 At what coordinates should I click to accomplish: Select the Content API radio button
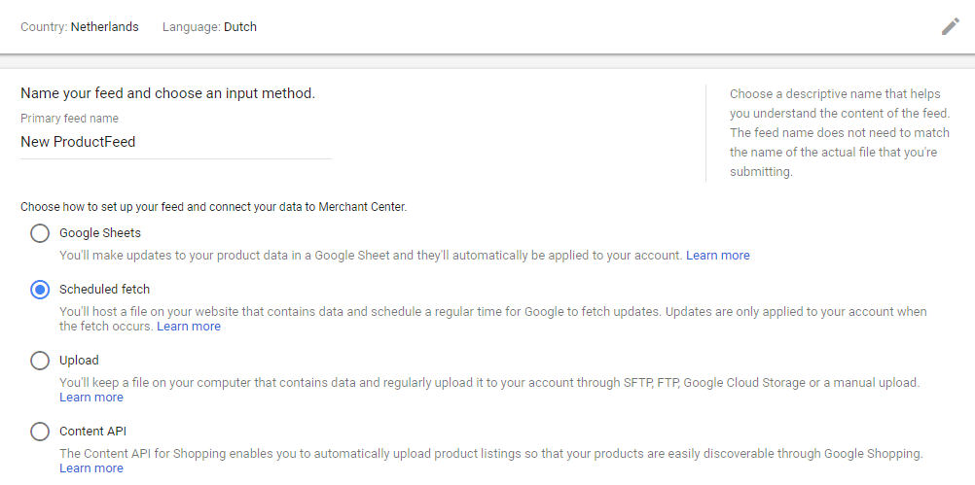[40, 432]
